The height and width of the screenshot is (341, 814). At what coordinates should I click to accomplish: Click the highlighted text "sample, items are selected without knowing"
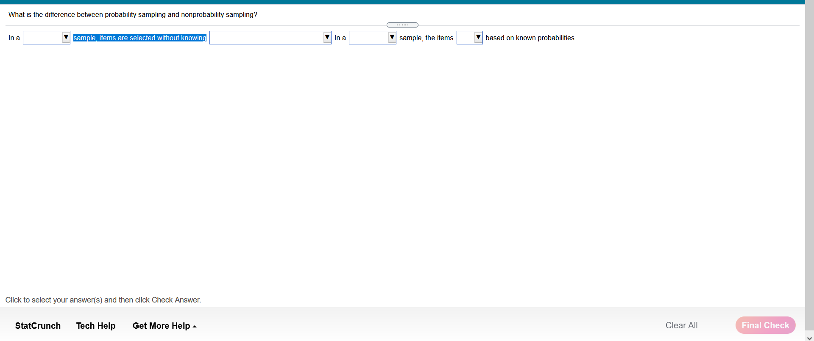(x=140, y=38)
